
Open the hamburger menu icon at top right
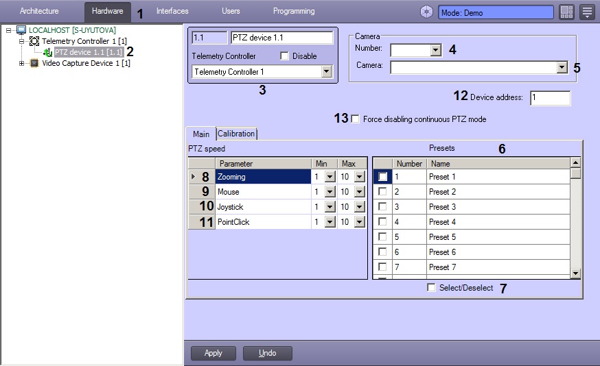click(x=587, y=12)
